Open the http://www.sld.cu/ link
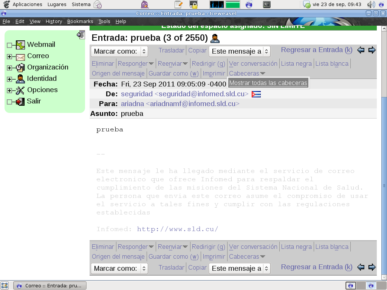Viewport: 387px width, 290px height. click(x=178, y=229)
